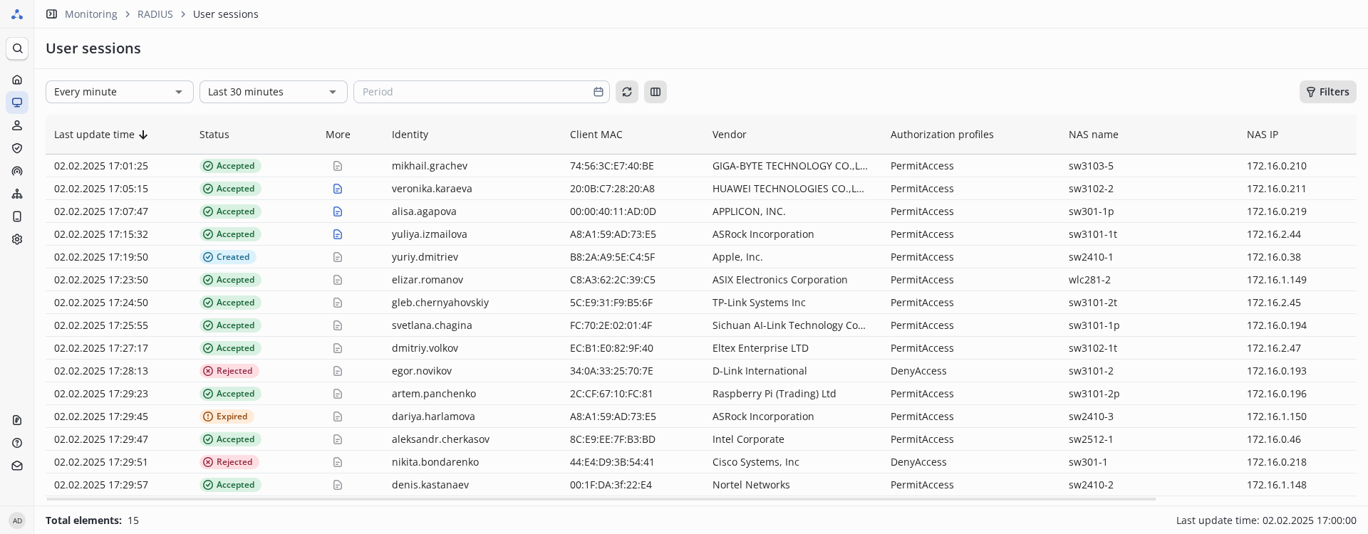Open the help question mark icon

click(17, 443)
